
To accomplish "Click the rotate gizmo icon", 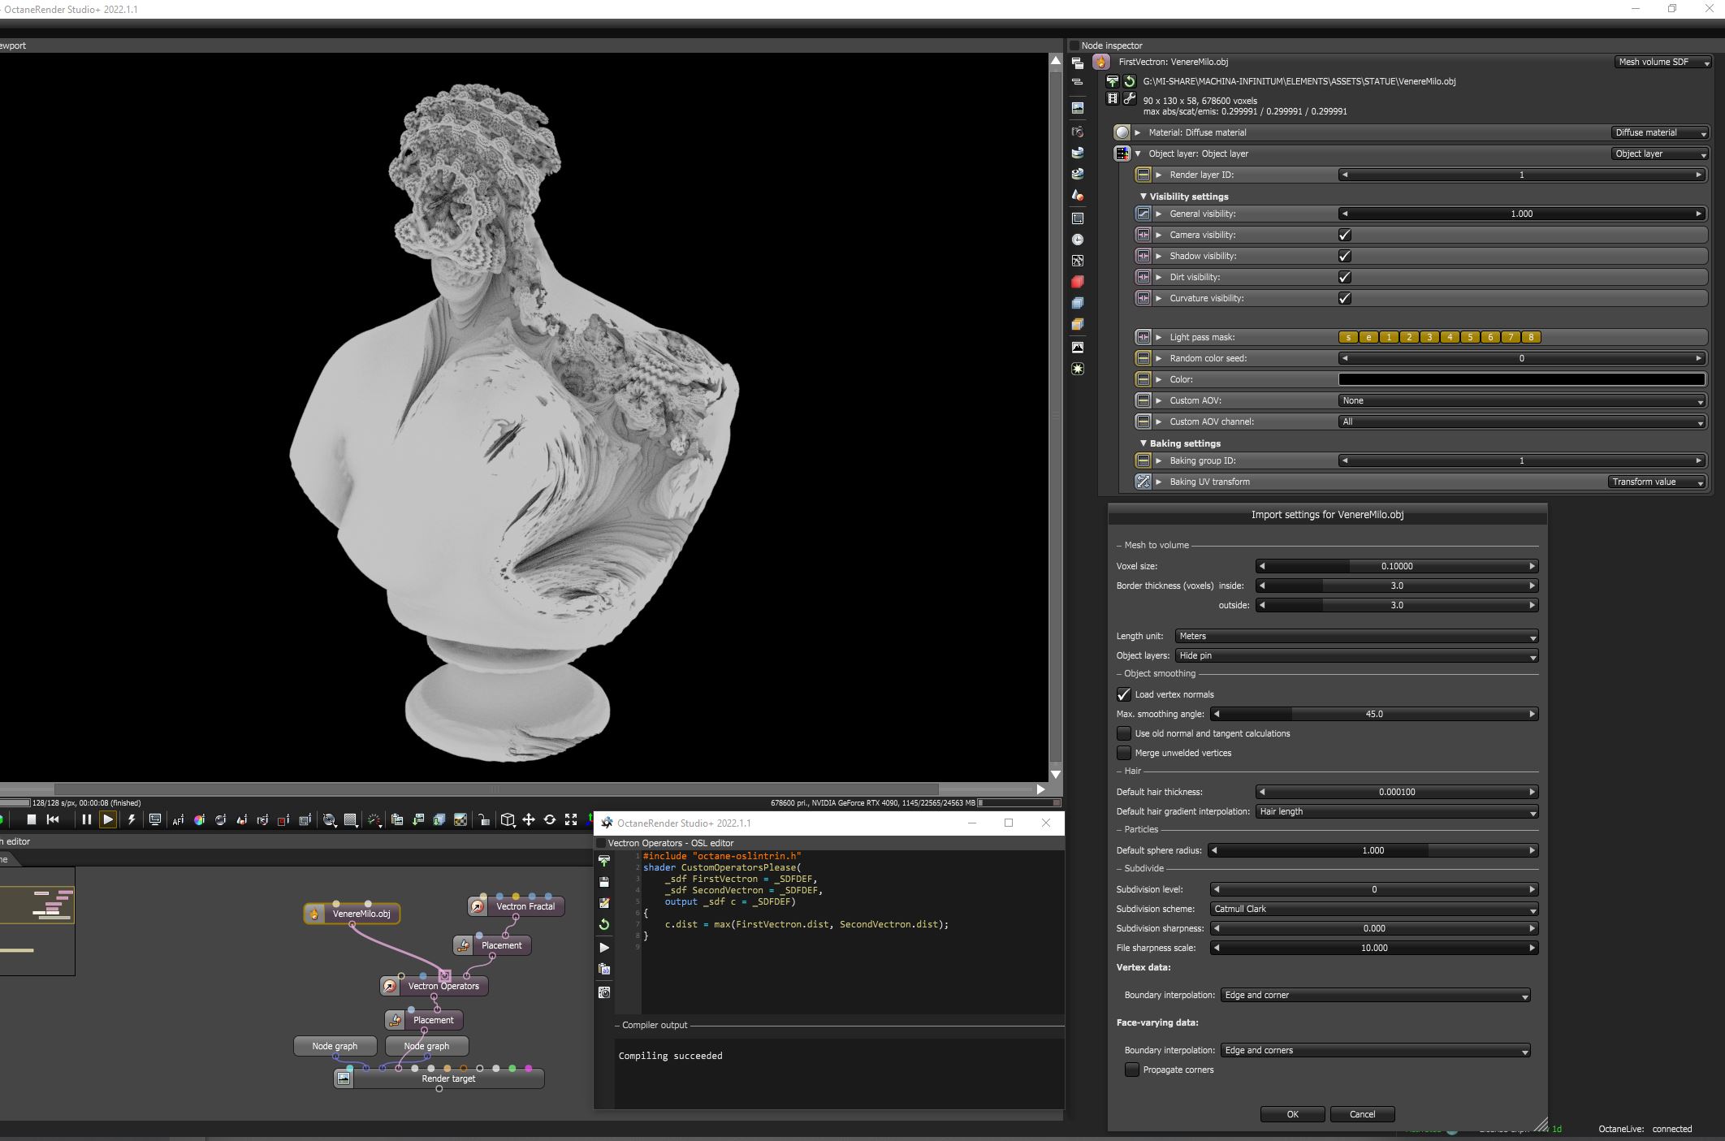I will pyautogui.click(x=550, y=820).
